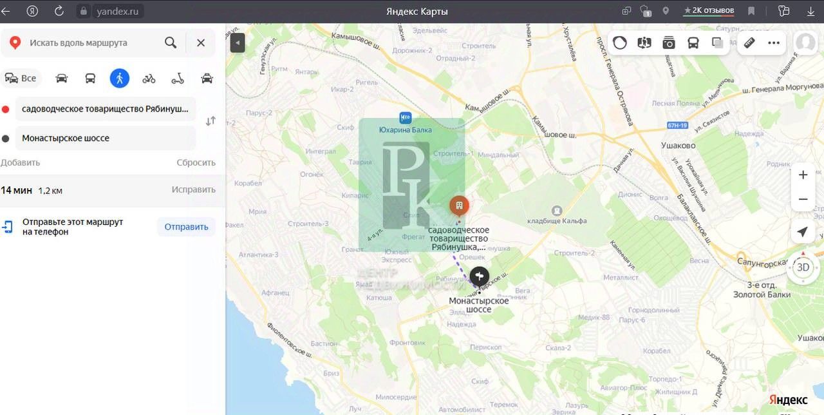
Task: Edit the start point 'садоводческое товарищество Рябинуш...'
Action: (x=106, y=109)
